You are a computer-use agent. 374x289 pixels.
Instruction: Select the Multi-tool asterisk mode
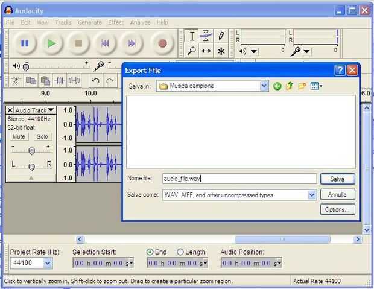pos(221,51)
